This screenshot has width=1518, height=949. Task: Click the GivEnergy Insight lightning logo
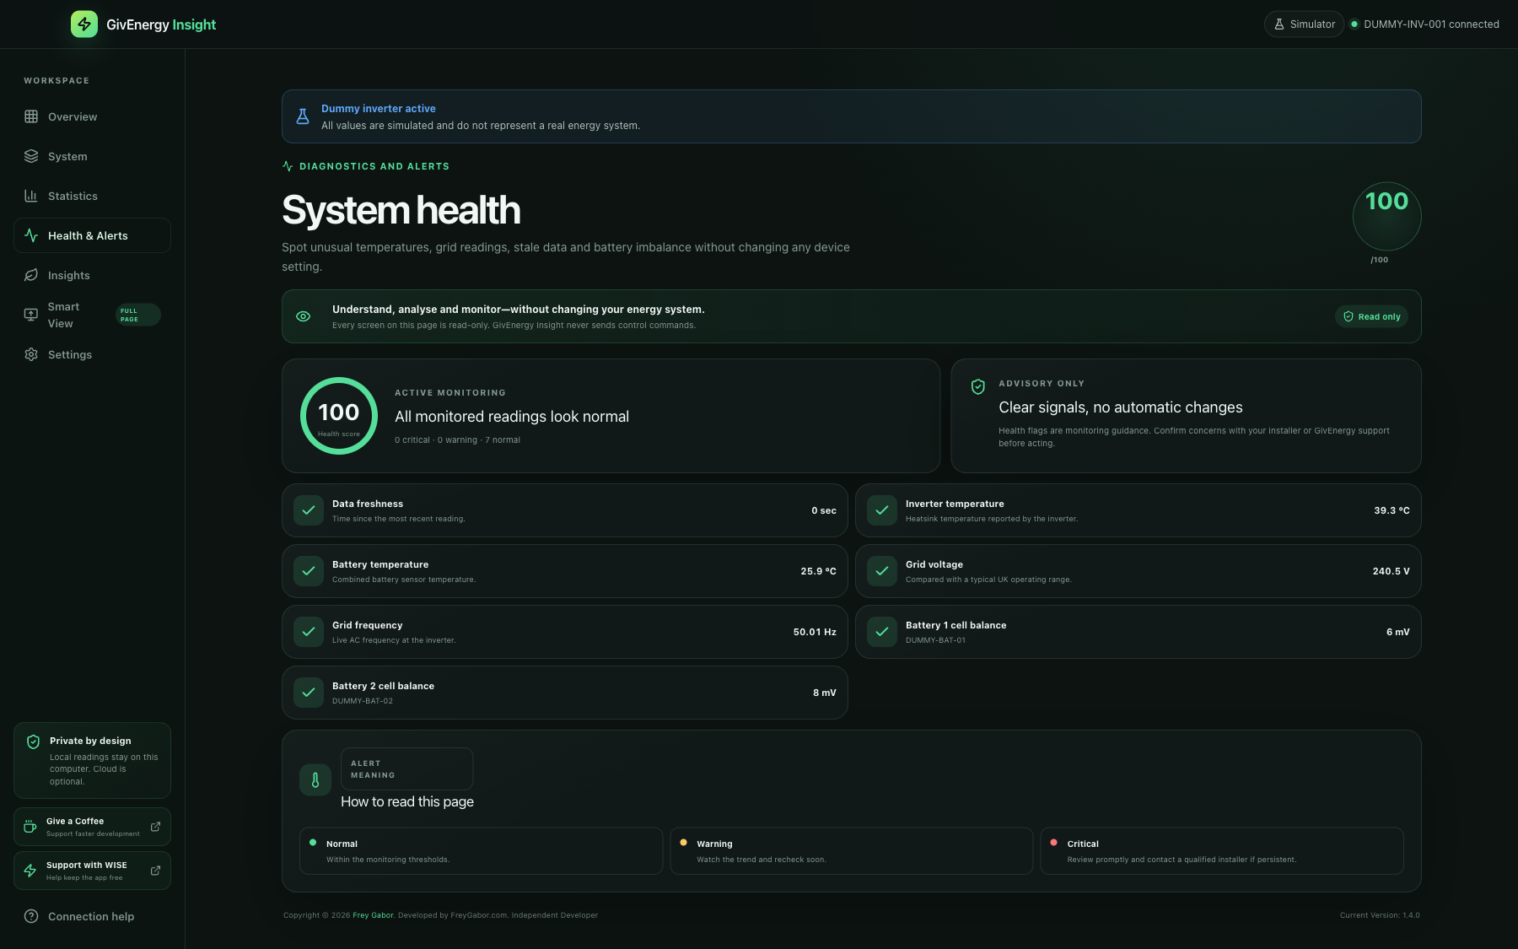pos(84,24)
